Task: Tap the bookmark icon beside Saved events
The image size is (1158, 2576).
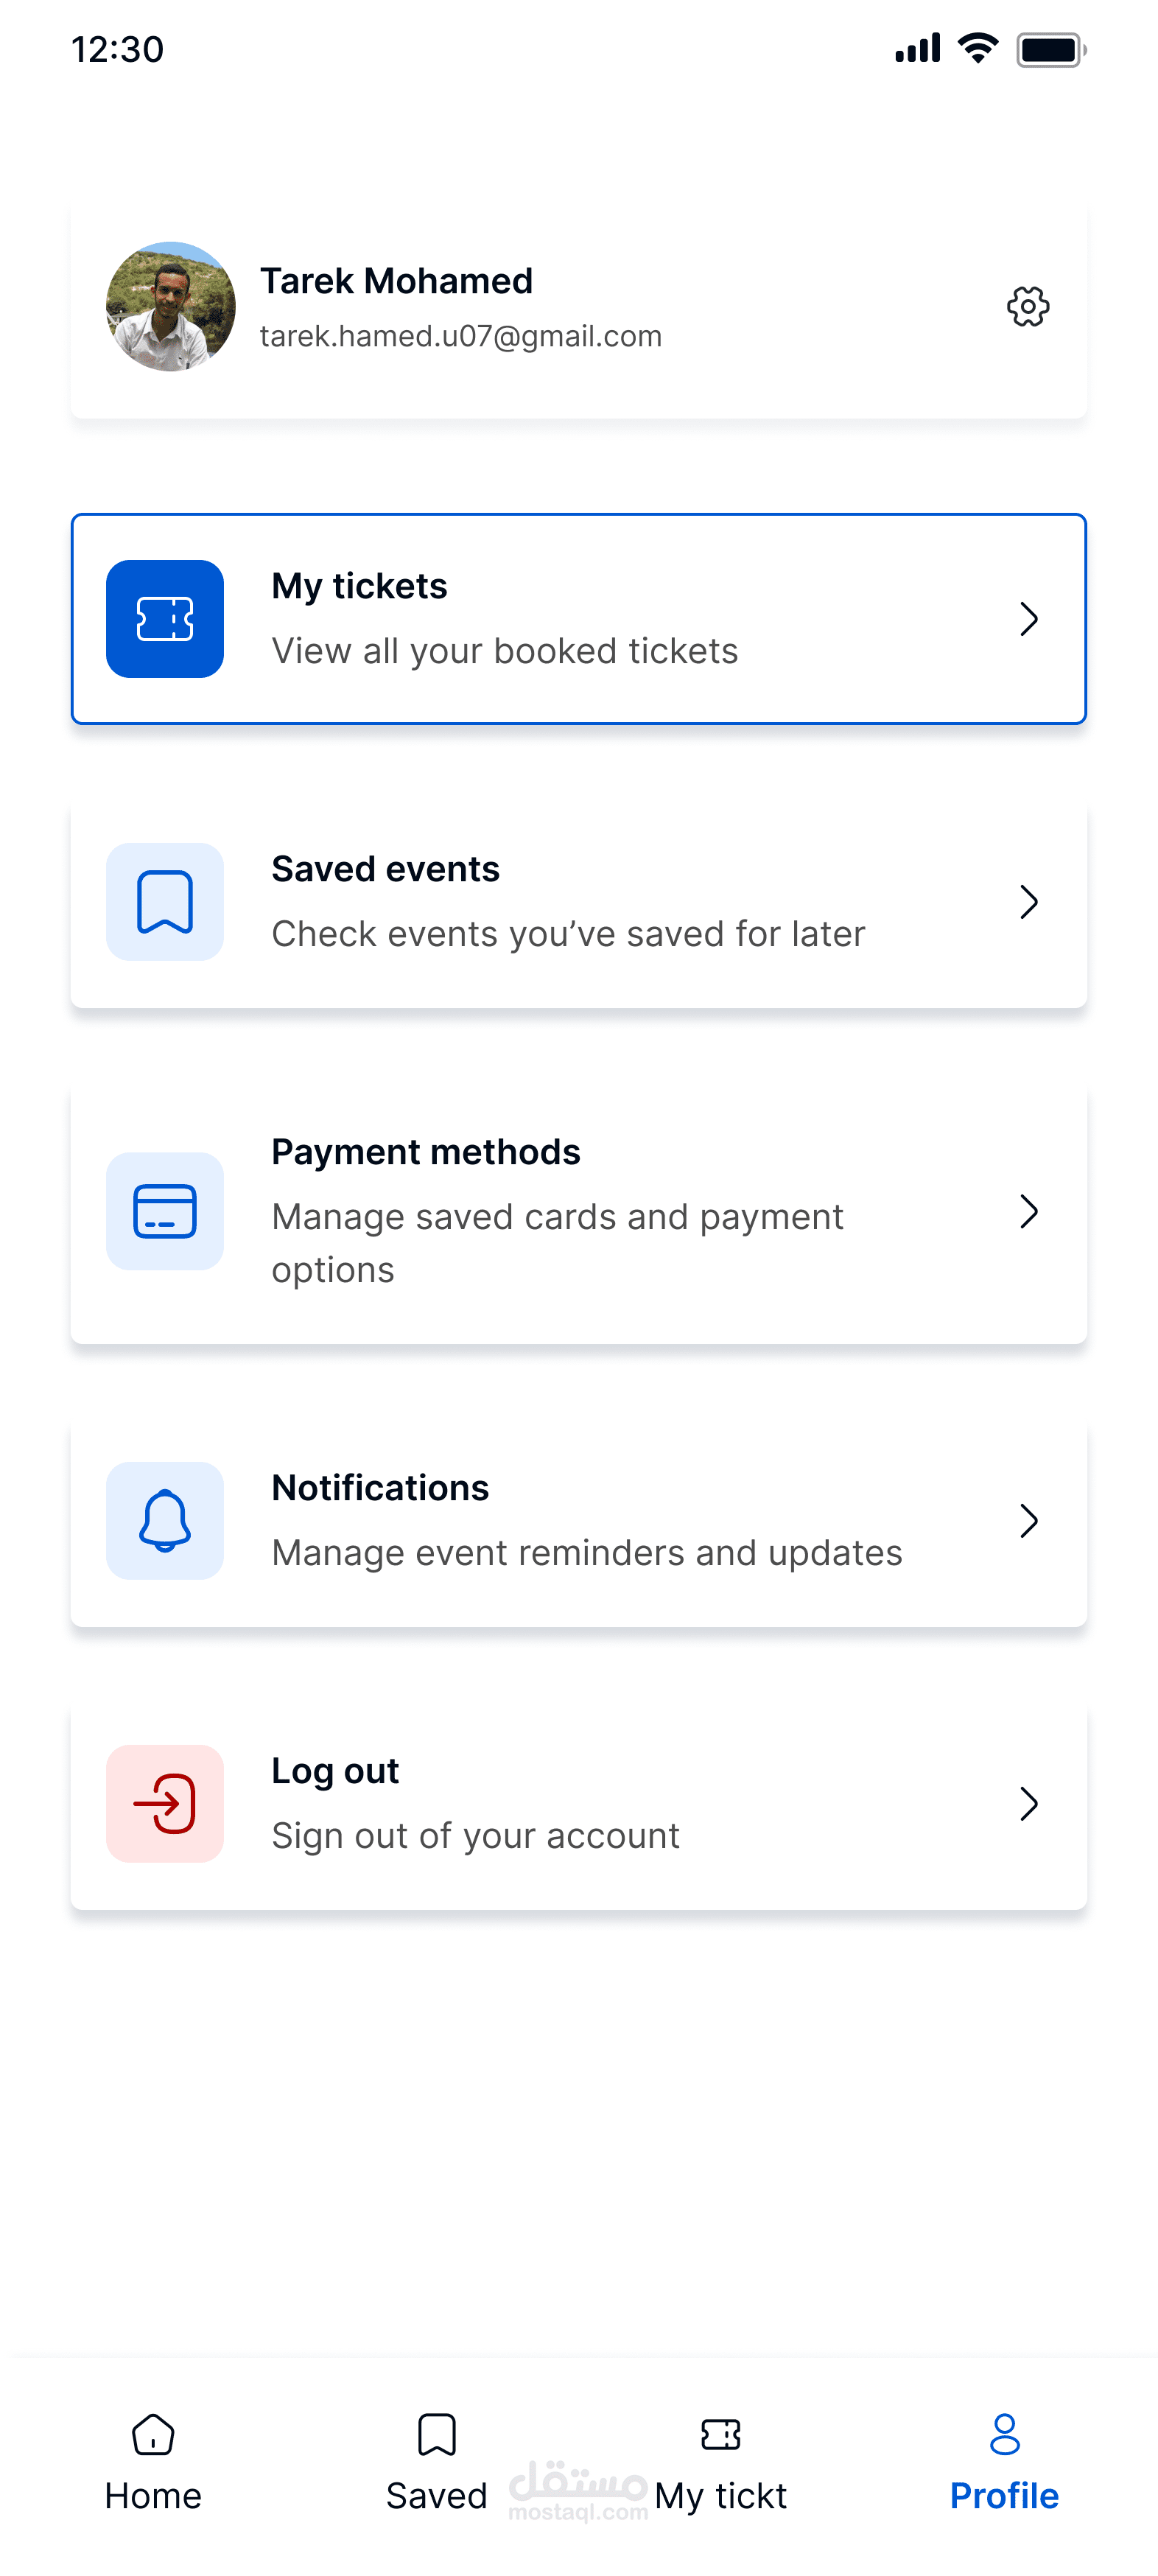Action: [165, 902]
